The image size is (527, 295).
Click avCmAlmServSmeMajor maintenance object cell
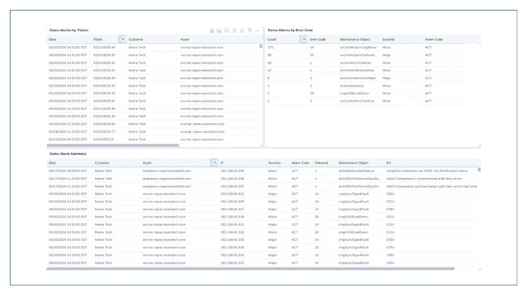tap(358, 78)
